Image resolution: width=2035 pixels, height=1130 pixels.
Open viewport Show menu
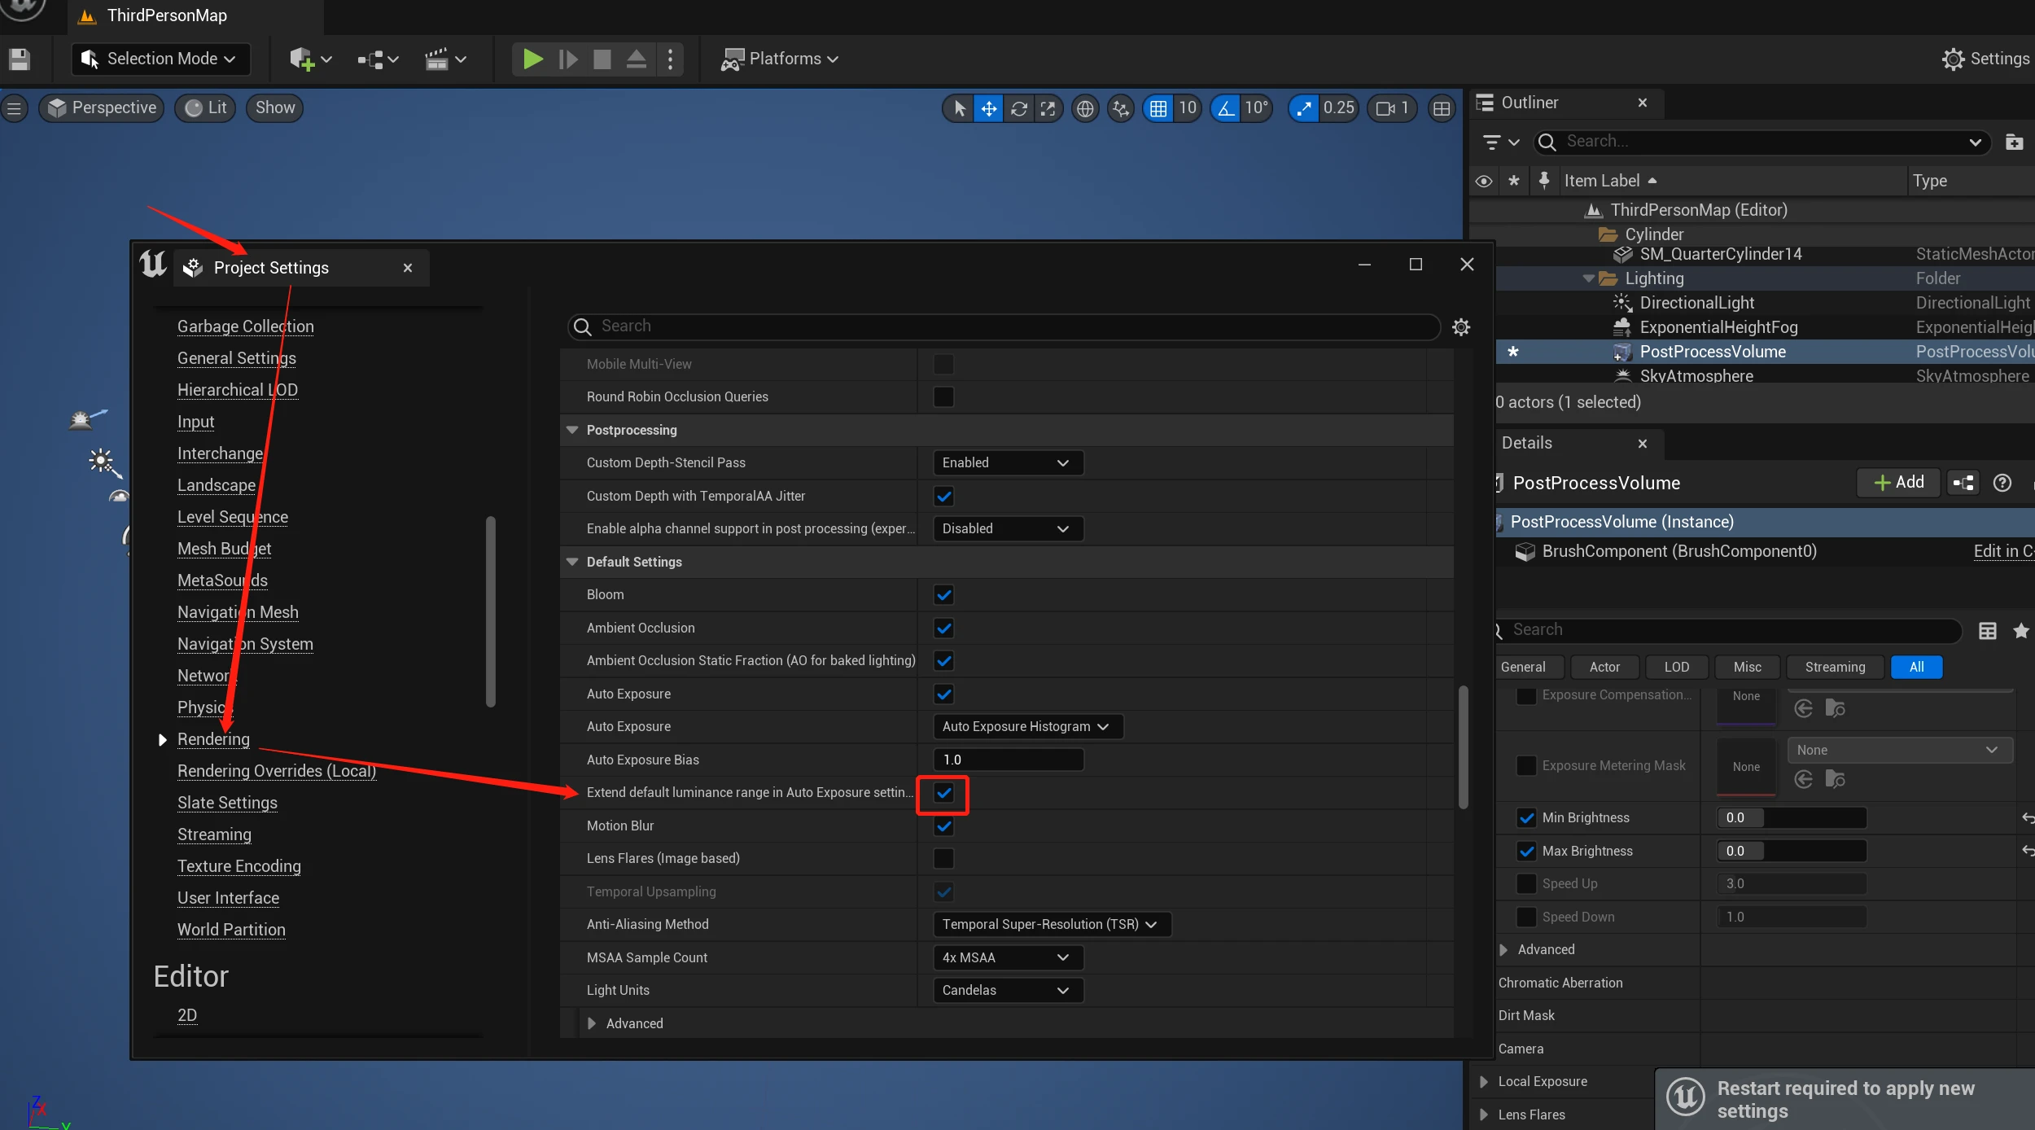click(x=275, y=108)
